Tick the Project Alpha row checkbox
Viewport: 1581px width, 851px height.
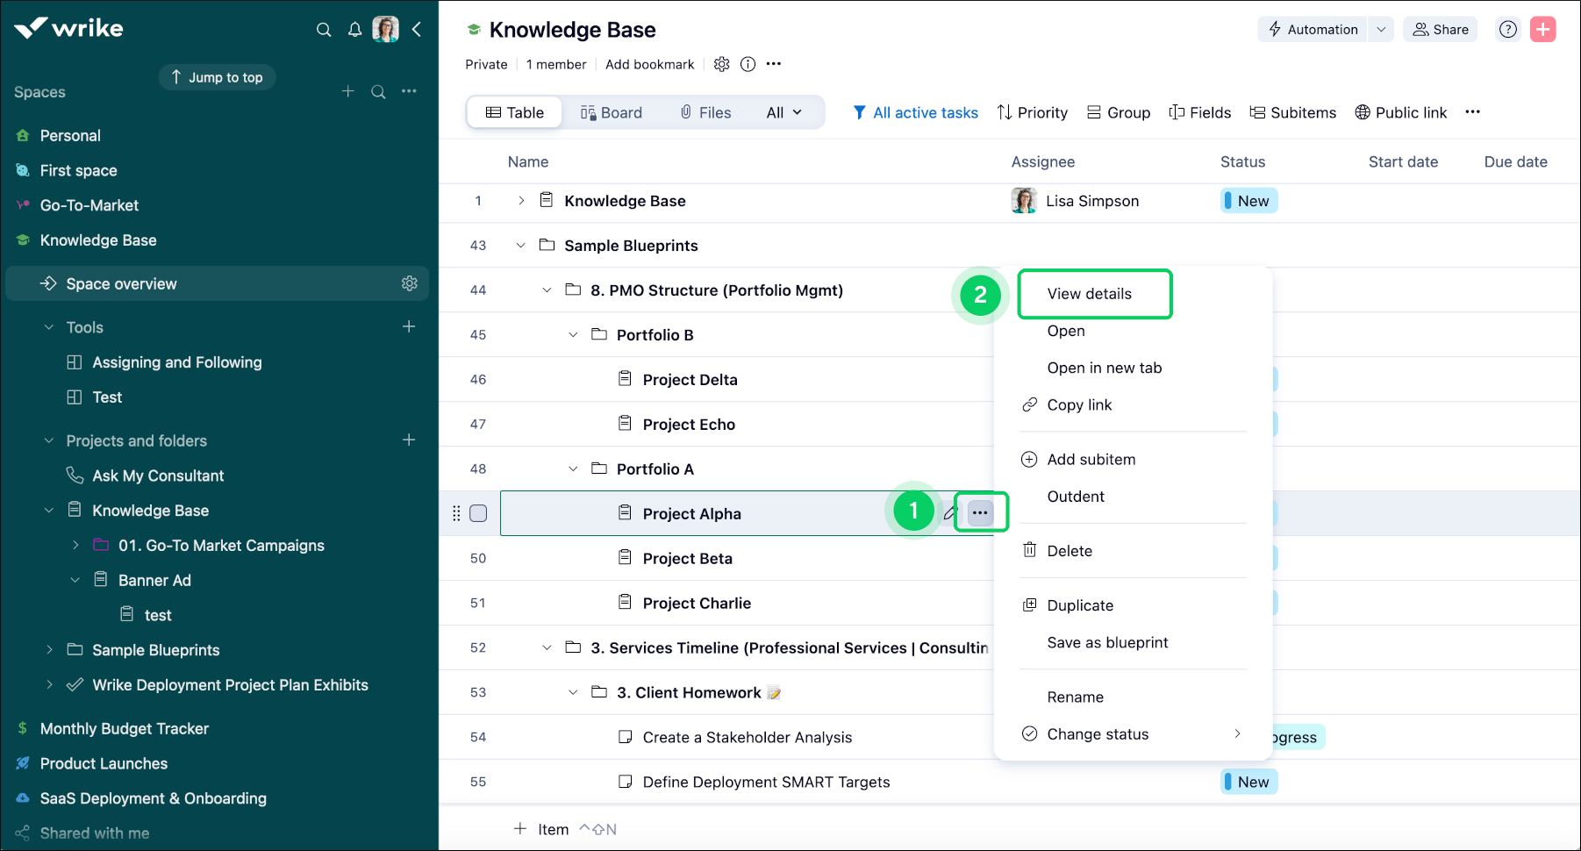pyautogui.click(x=478, y=513)
